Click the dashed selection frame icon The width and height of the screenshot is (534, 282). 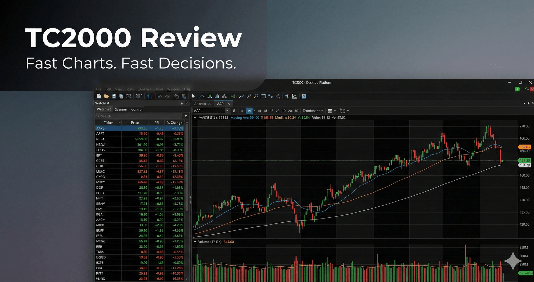coord(129,96)
